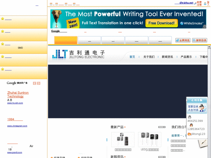
Task: Click the dark banner area of the Jilitong page
Action: 128,91
